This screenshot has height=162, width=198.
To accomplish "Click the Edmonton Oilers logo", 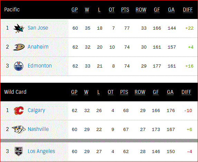I will click(x=19, y=66).
